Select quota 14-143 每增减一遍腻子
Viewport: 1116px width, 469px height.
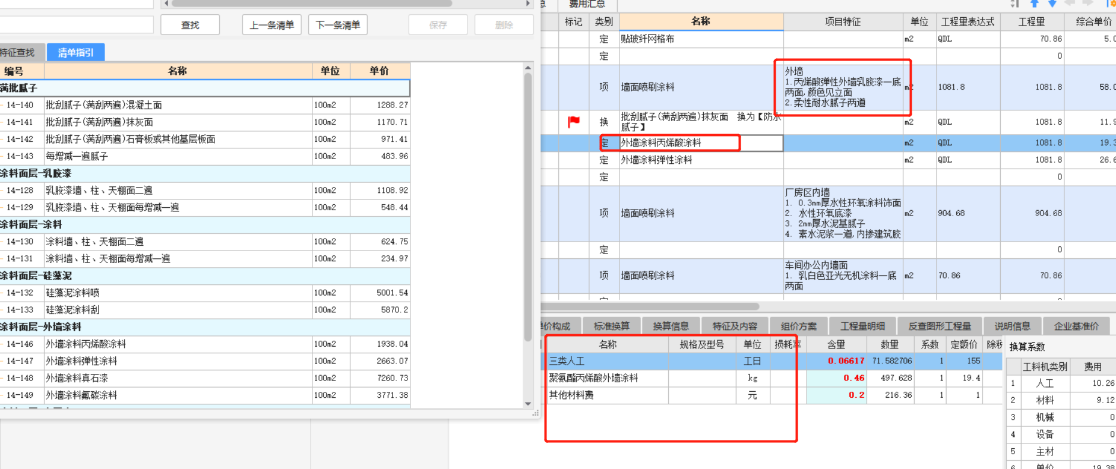tap(205, 156)
